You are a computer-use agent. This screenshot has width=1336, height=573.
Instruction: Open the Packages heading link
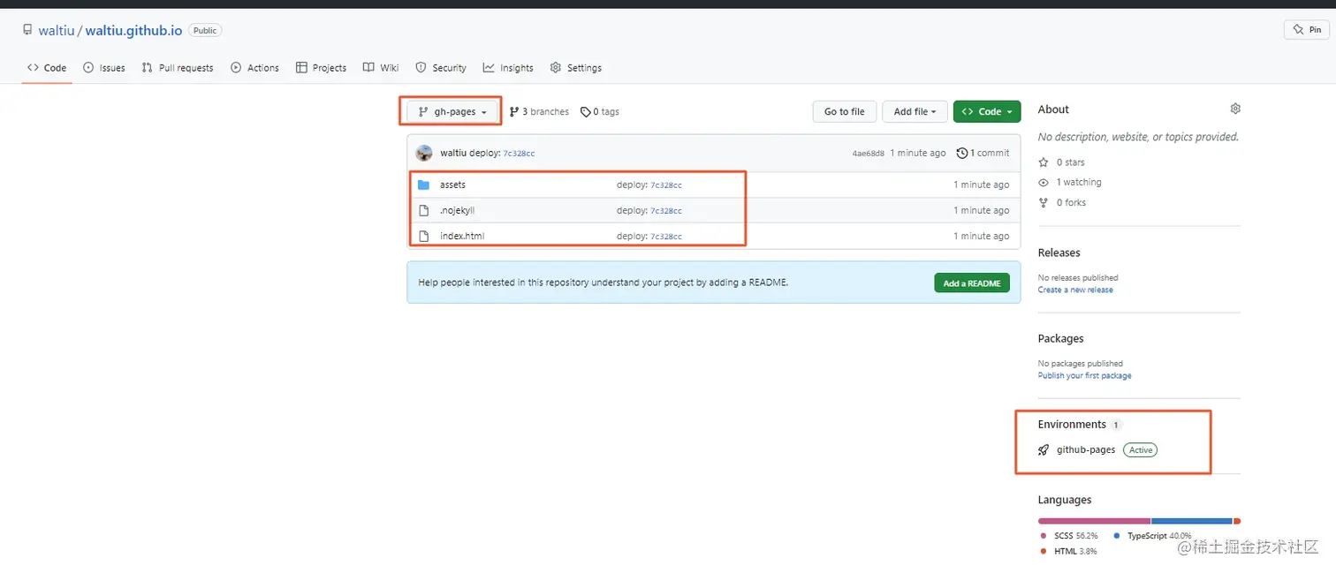coord(1061,338)
